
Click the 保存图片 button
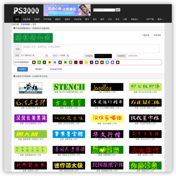tap(39, 69)
